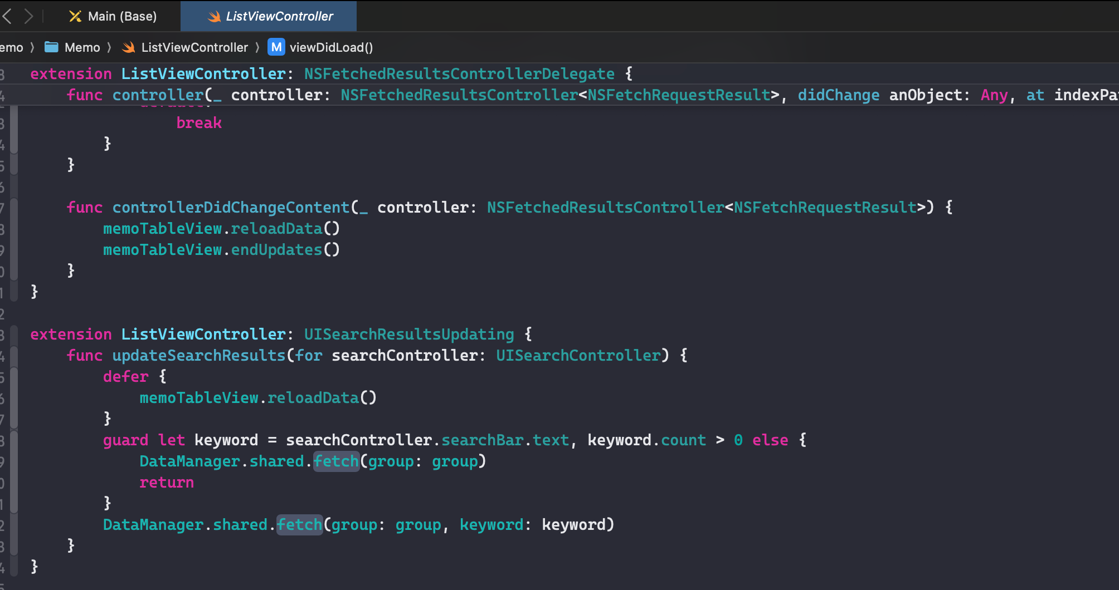Click the didChange parameter label
Screen dimensions: 1119x590
pos(839,95)
